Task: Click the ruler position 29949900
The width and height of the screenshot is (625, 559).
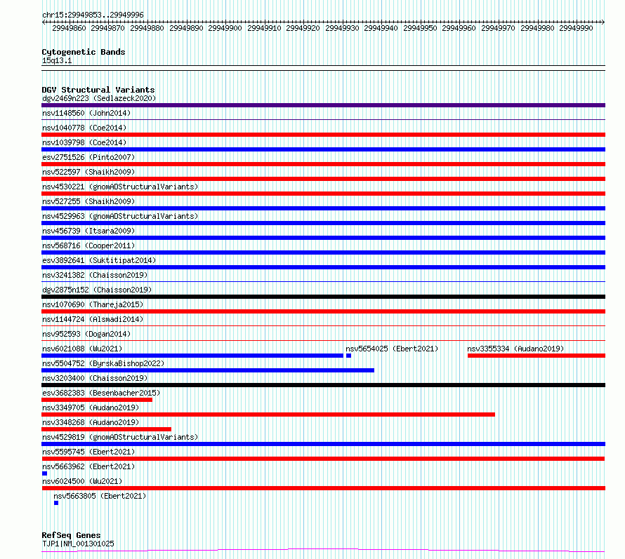Action: coord(225,28)
